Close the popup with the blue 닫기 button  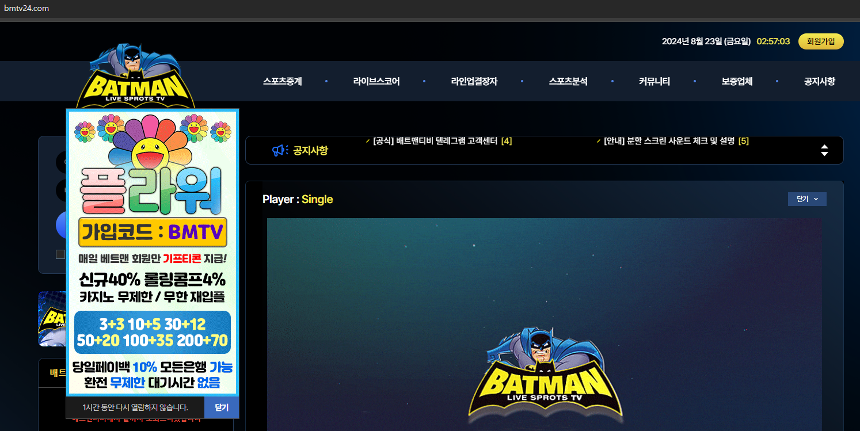pyautogui.click(x=222, y=407)
